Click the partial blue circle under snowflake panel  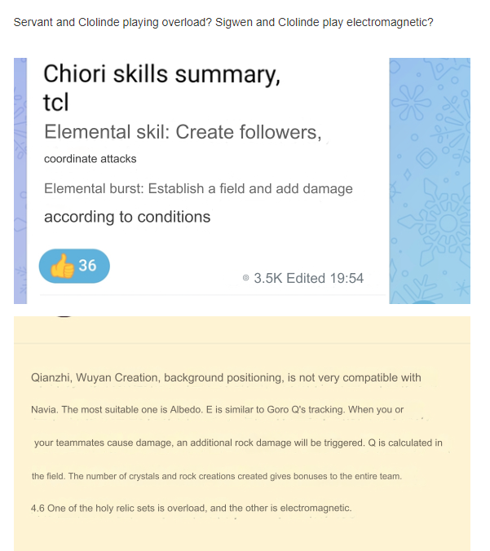click(x=425, y=302)
